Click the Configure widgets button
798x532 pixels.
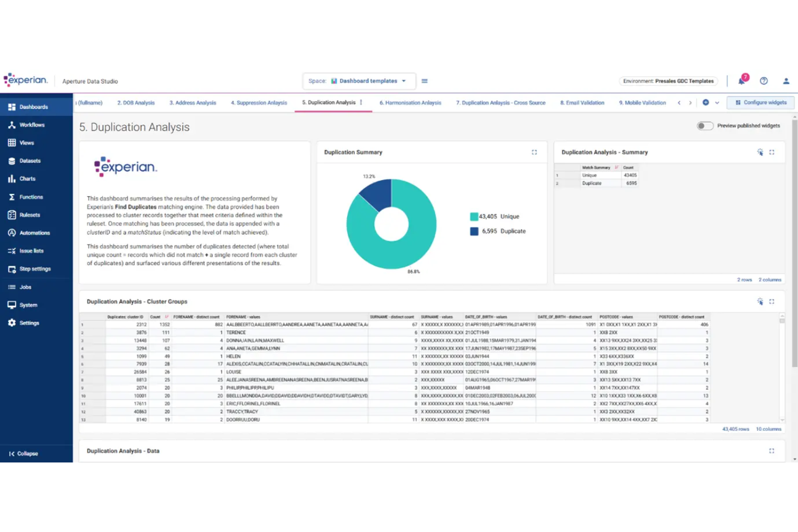tap(760, 102)
